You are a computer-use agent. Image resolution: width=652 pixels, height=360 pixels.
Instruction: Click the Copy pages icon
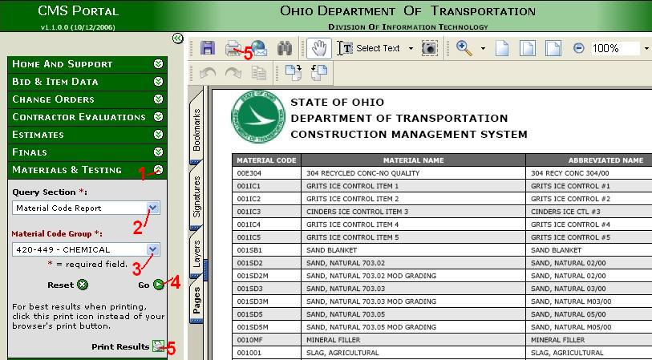[259, 74]
